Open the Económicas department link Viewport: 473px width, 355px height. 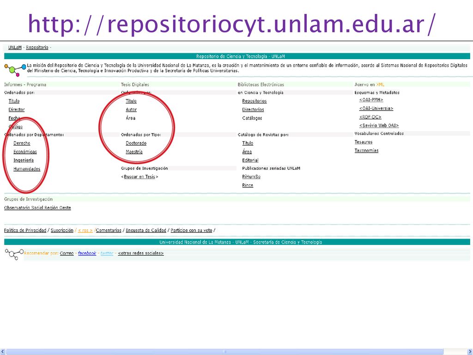pos(25,152)
